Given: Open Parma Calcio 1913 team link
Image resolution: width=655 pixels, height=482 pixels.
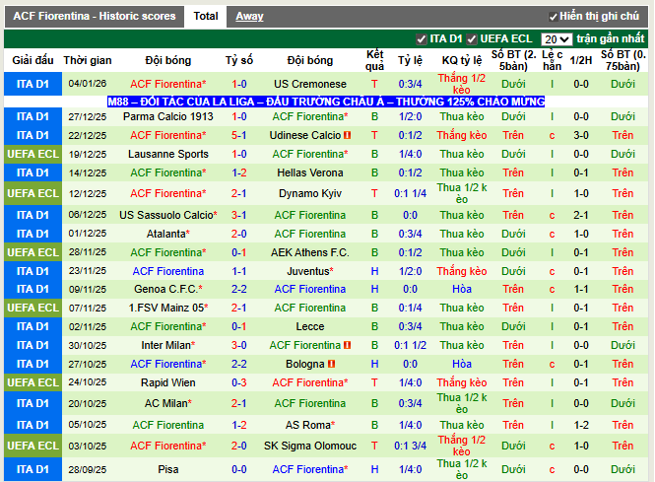Looking at the screenshot, I should [167, 116].
